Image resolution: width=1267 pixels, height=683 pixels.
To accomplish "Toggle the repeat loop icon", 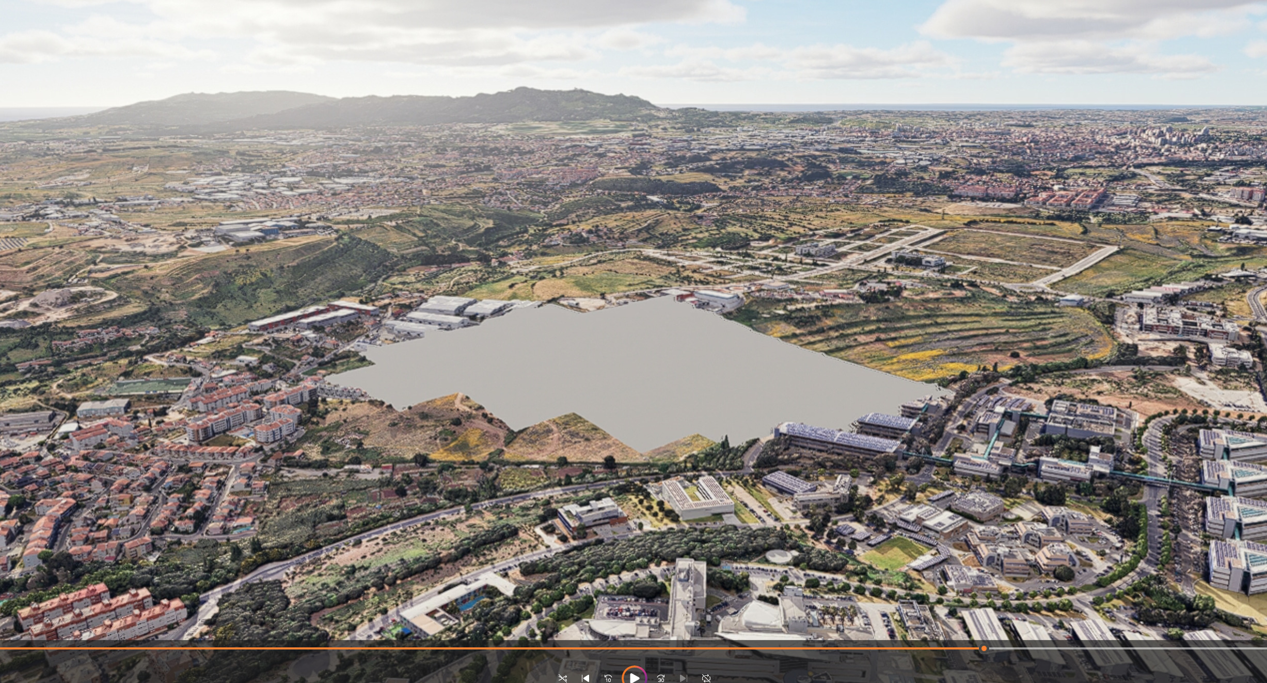I will click(x=706, y=678).
